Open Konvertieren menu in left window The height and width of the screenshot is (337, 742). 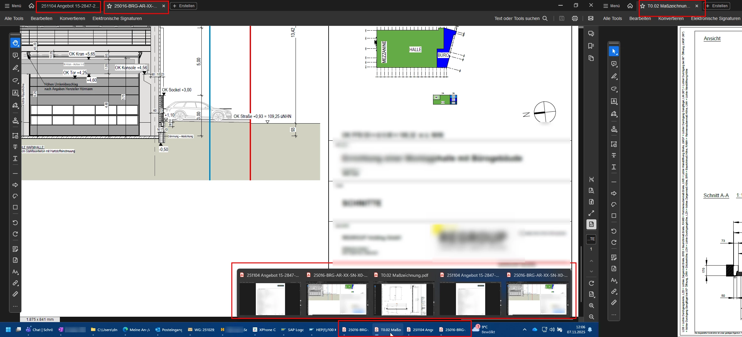pyautogui.click(x=72, y=18)
